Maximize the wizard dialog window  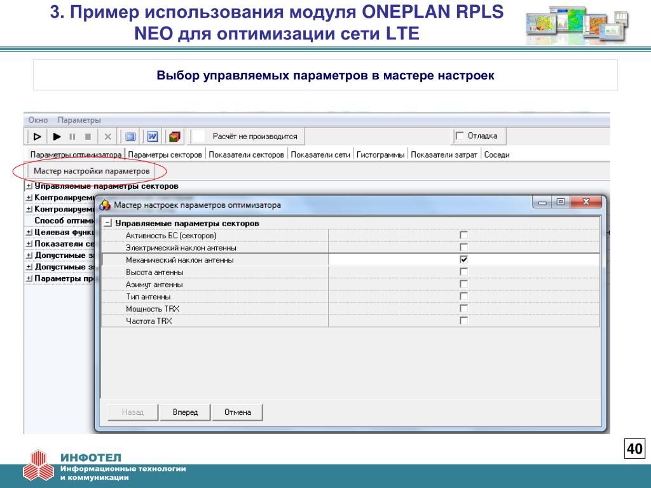point(561,202)
